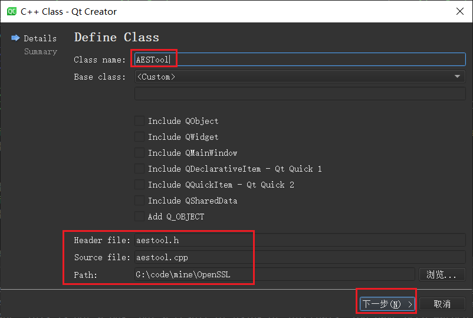
Task: Check Include QMainWindow option
Action: [139, 153]
